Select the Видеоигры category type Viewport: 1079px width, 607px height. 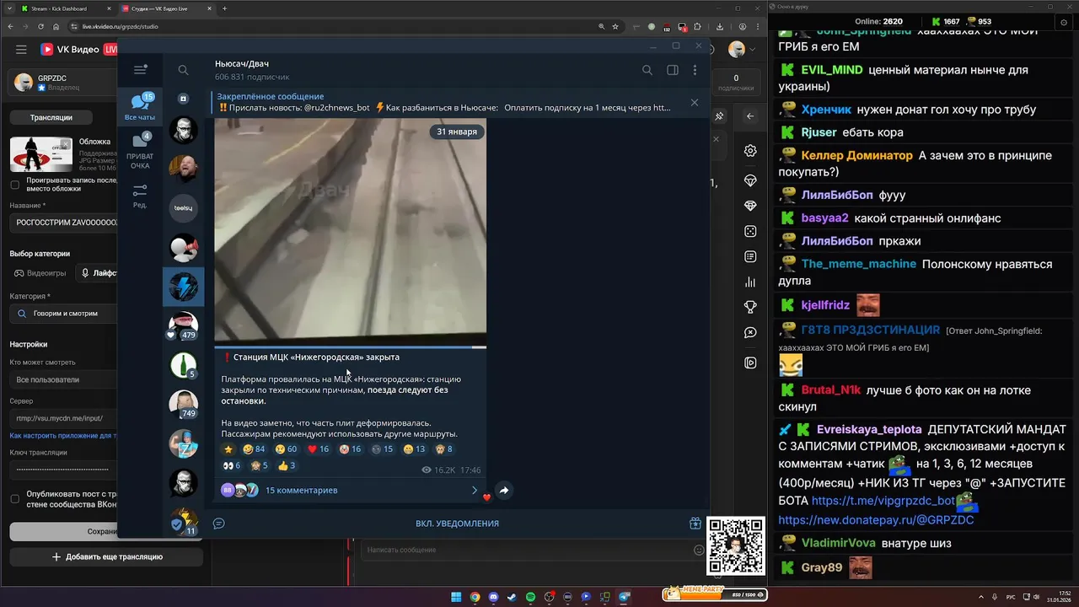[x=40, y=273]
